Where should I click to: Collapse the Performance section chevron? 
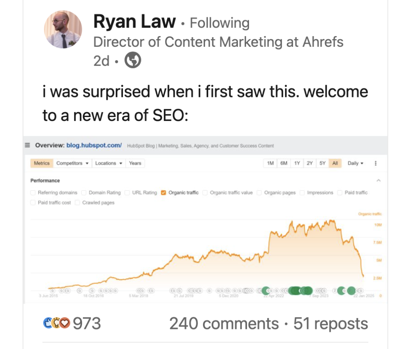point(378,181)
